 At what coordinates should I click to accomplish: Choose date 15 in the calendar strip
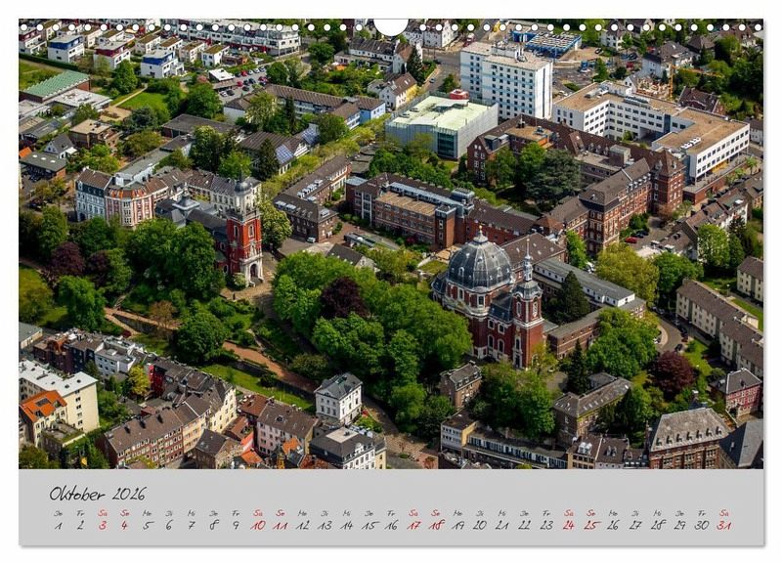369,525
